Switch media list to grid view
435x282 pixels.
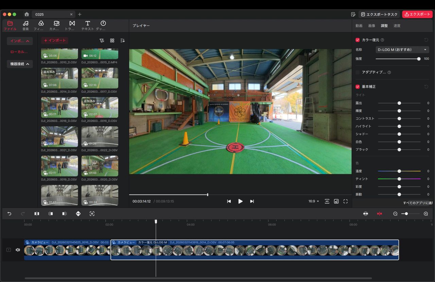(x=112, y=40)
